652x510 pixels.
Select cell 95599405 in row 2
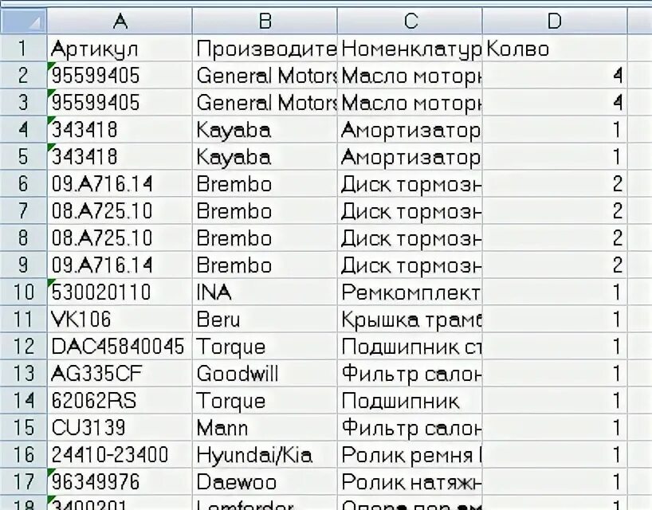120,75
